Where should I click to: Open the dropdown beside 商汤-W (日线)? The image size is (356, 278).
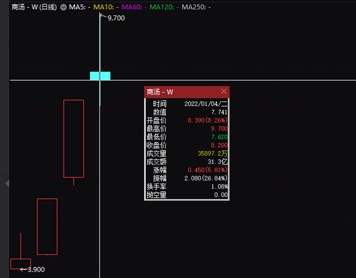64,7
